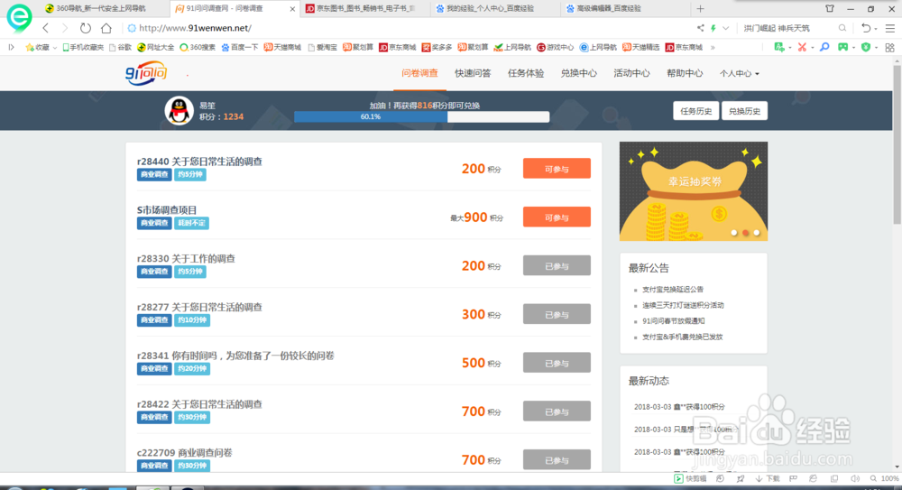The height and width of the screenshot is (490, 902).
Task: Click the 60.1% points progress bar
Action: click(421, 117)
